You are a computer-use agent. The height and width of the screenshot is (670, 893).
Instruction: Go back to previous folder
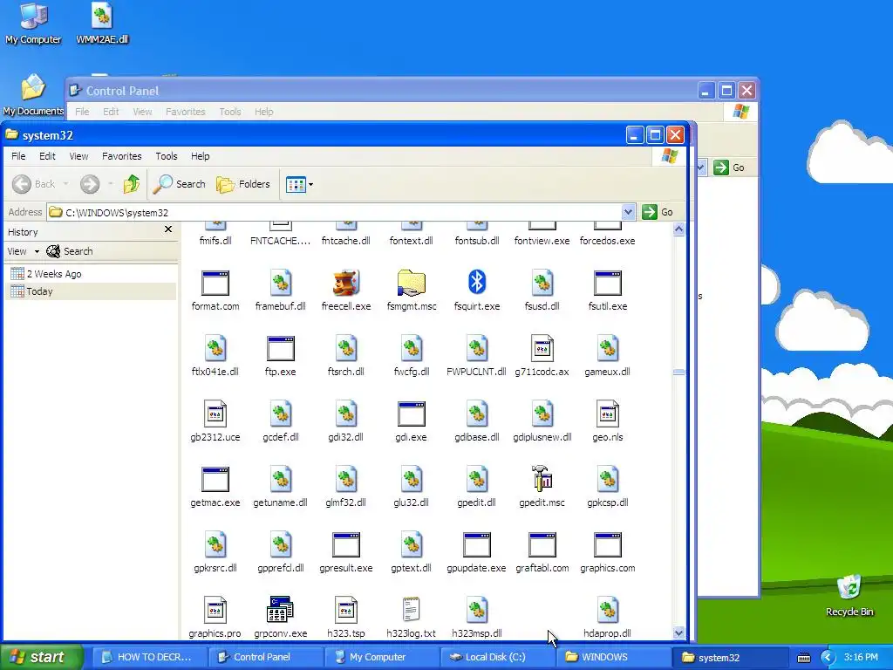click(34, 184)
